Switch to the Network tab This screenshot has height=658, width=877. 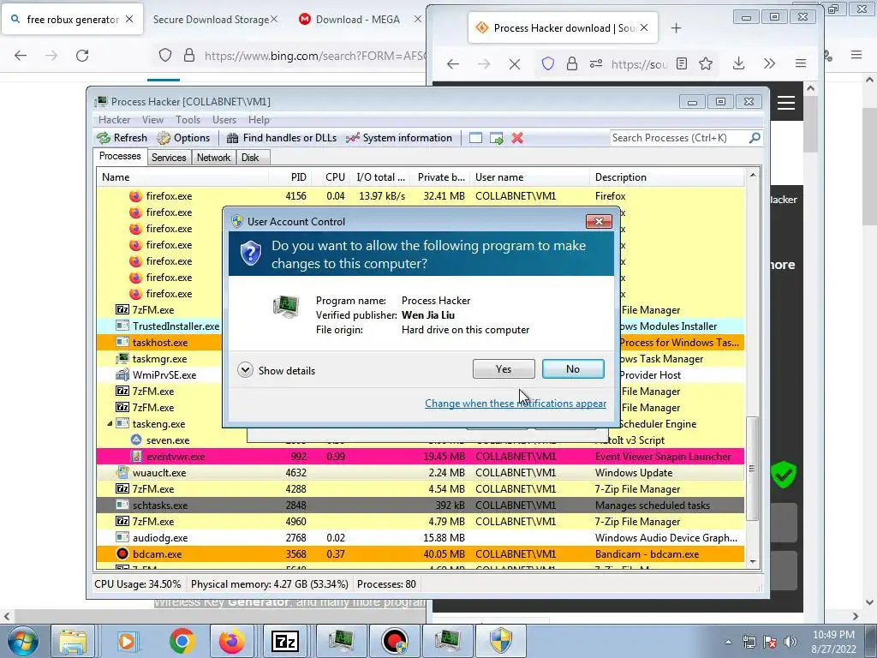pyautogui.click(x=213, y=158)
